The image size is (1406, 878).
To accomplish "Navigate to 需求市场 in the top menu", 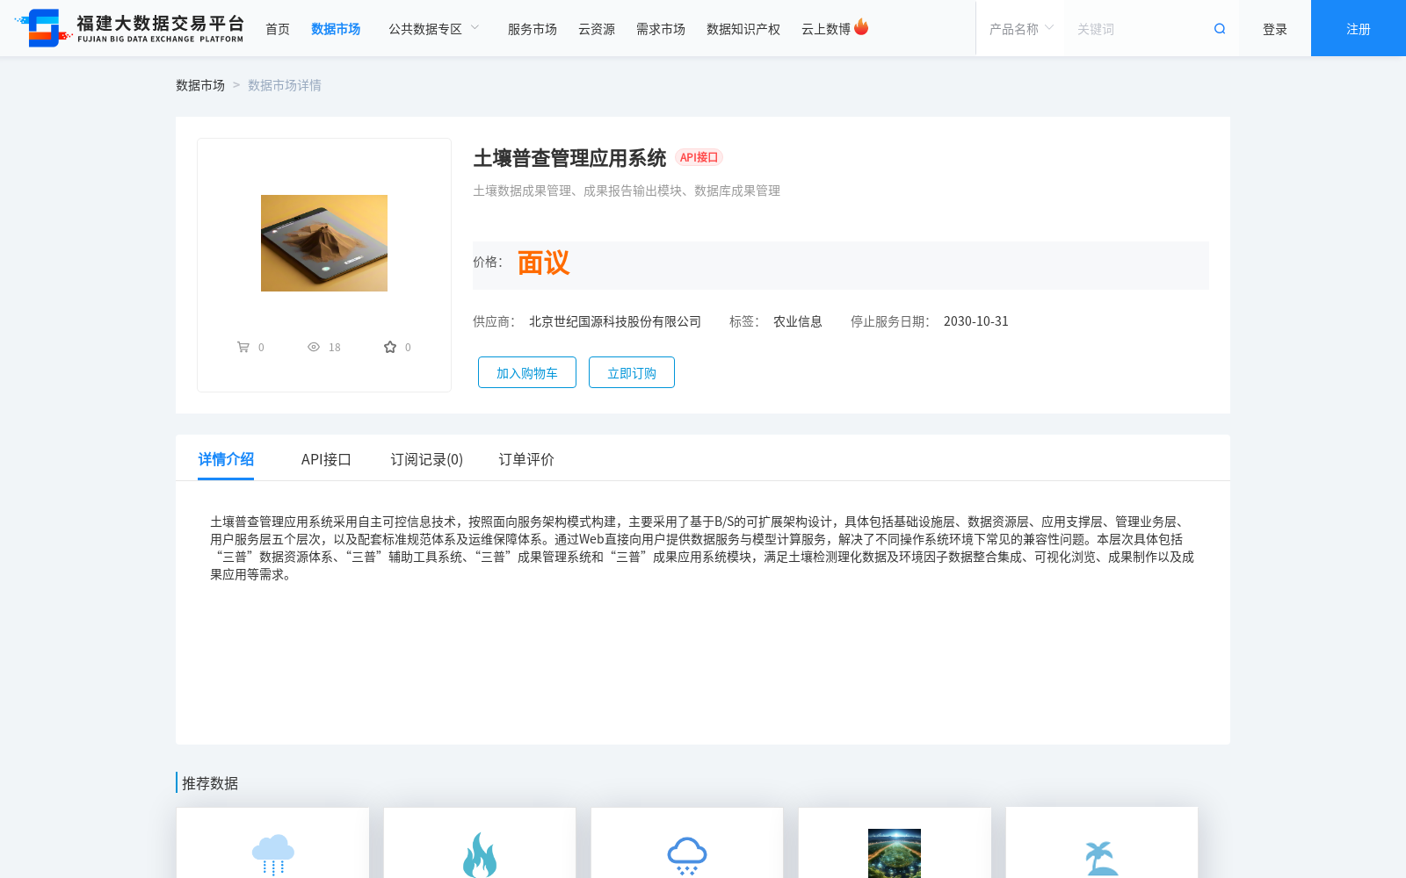I will 660,28.
